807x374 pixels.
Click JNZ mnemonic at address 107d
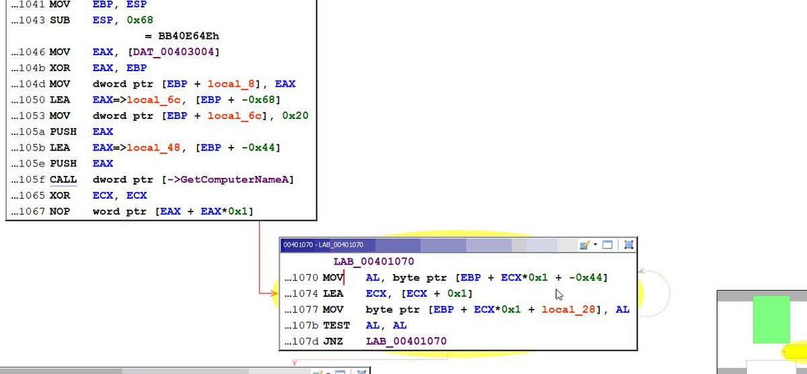[x=333, y=342]
